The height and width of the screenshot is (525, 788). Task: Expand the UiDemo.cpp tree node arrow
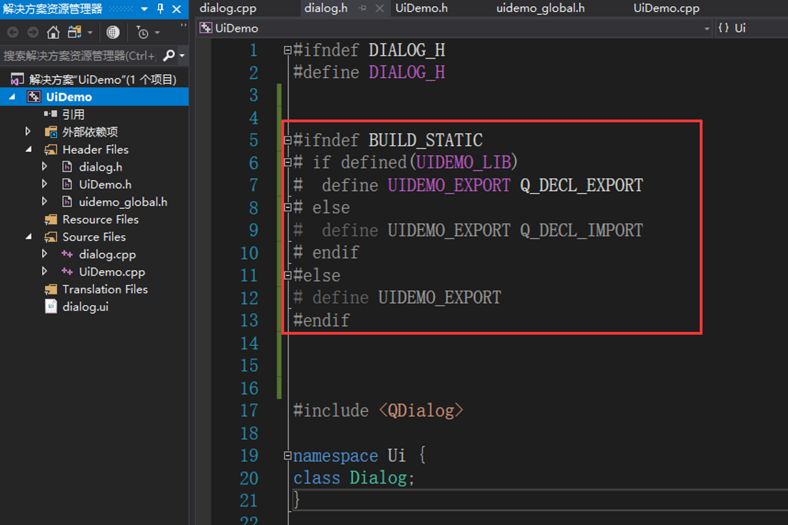point(45,271)
